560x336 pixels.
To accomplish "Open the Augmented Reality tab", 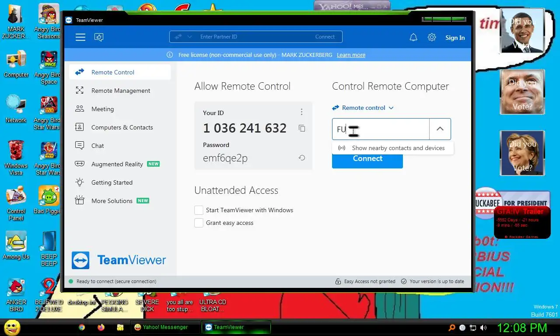I will tap(120, 164).
